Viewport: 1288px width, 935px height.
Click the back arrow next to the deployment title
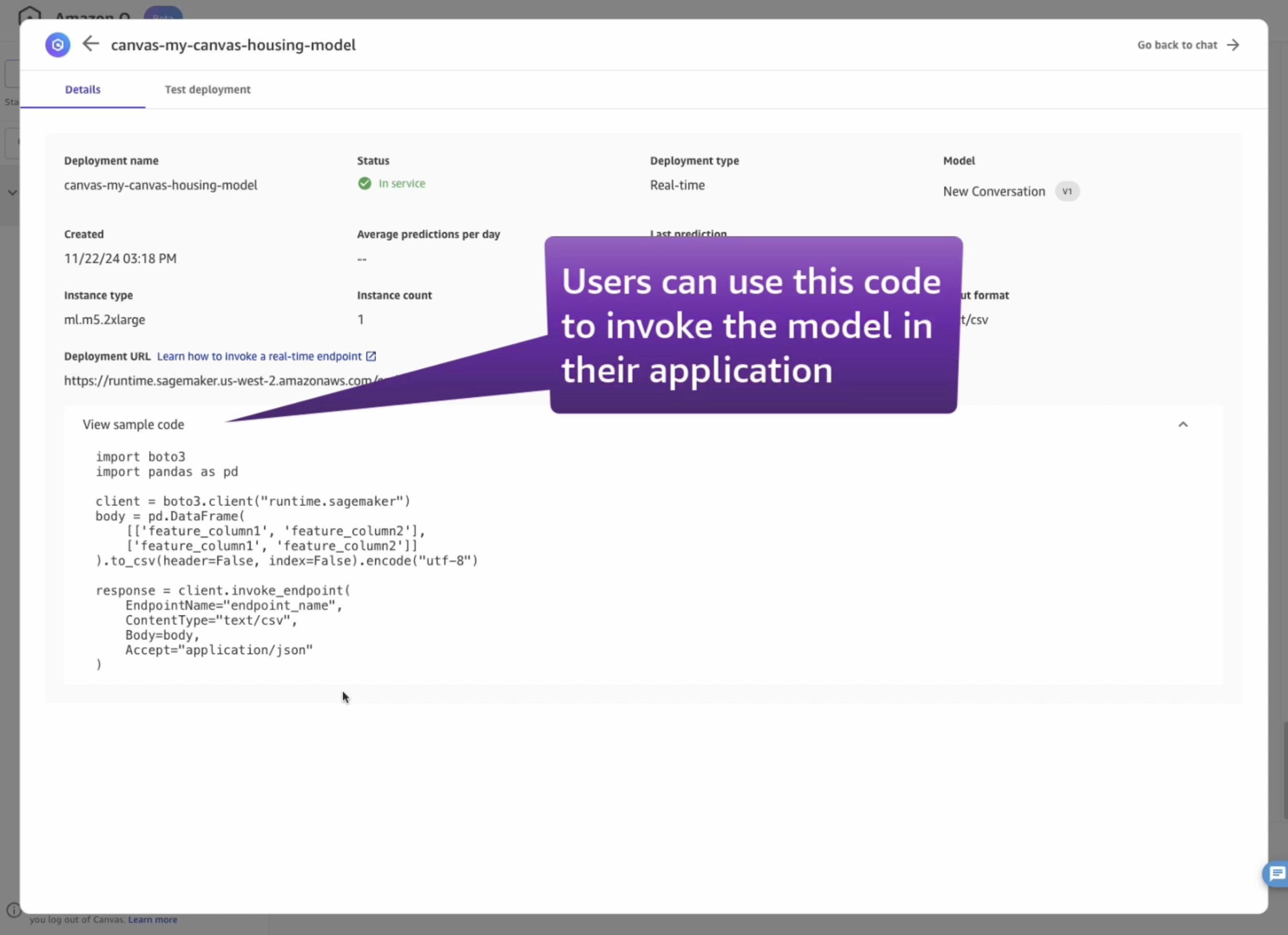(x=91, y=44)
